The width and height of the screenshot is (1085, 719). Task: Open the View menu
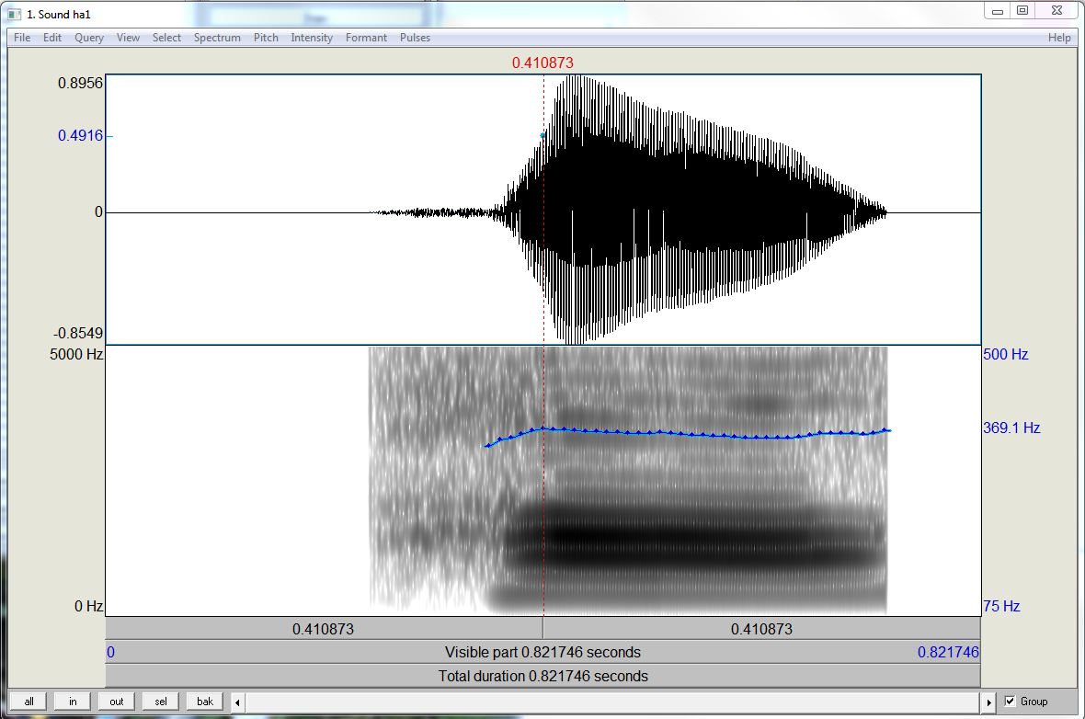(x=128, y=38)
